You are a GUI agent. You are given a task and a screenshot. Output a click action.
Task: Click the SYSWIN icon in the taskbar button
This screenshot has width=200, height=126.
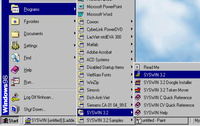(x=28, y=120)
